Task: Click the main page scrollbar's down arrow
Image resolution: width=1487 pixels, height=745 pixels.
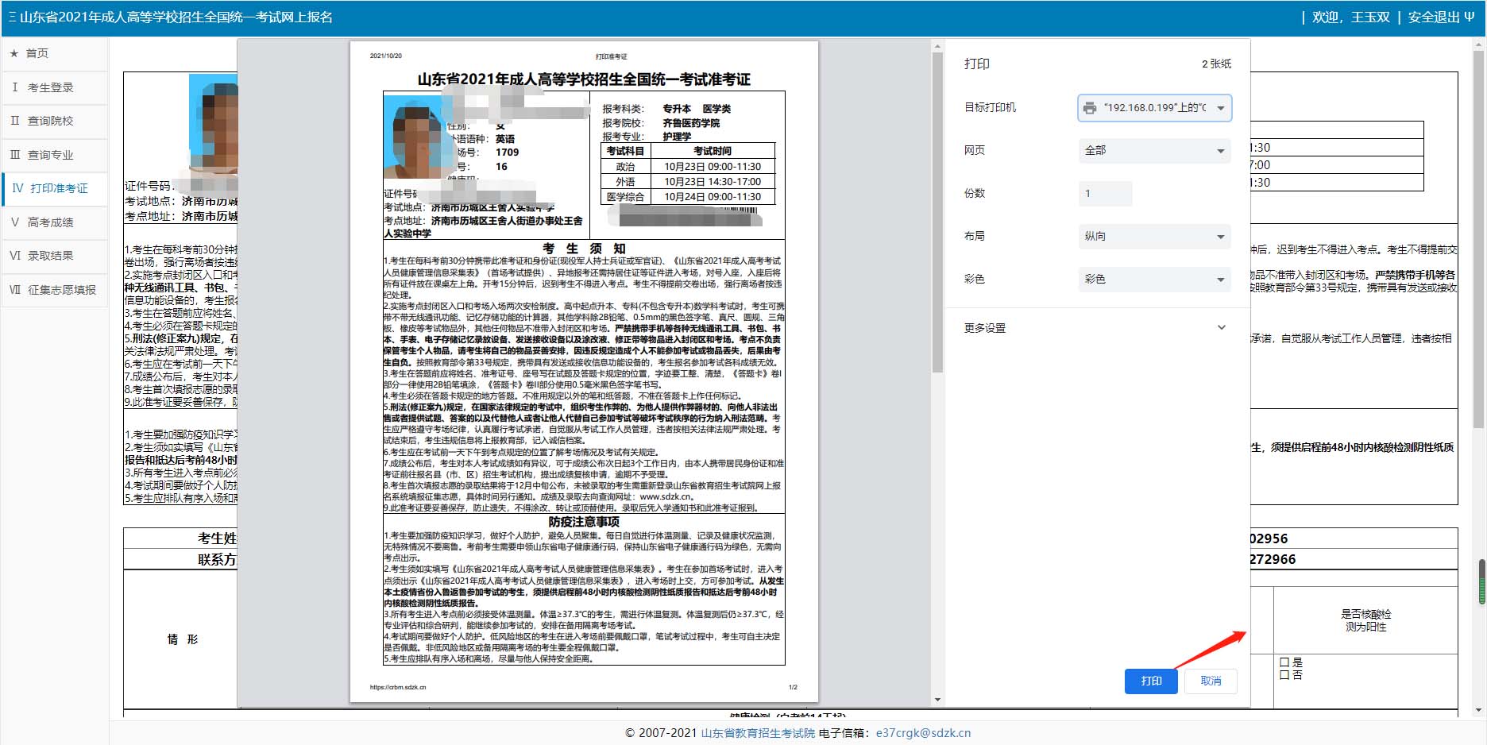Action: (1478, 709)
